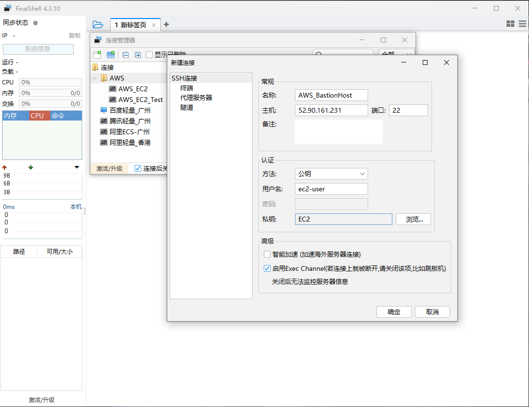
Task: Select the AWS folder in the tree
Action: [117, 79]
